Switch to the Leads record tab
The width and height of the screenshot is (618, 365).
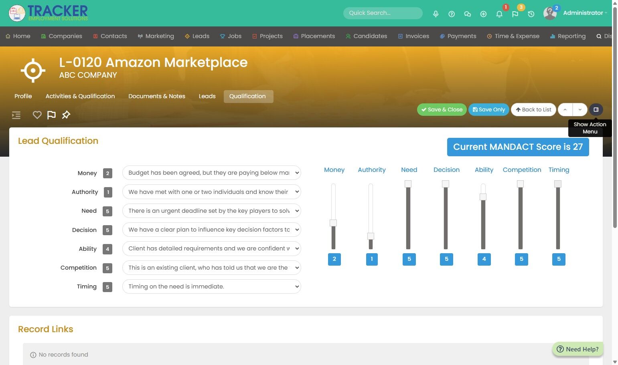tap(207, 96)
